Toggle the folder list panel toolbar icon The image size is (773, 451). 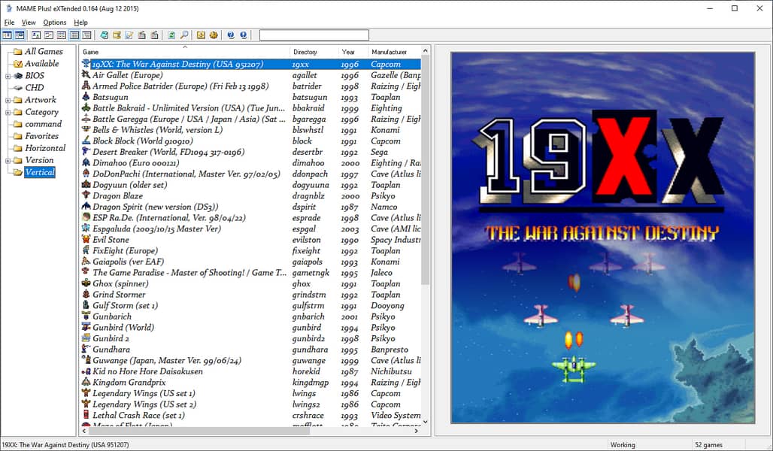pos(7,35)
